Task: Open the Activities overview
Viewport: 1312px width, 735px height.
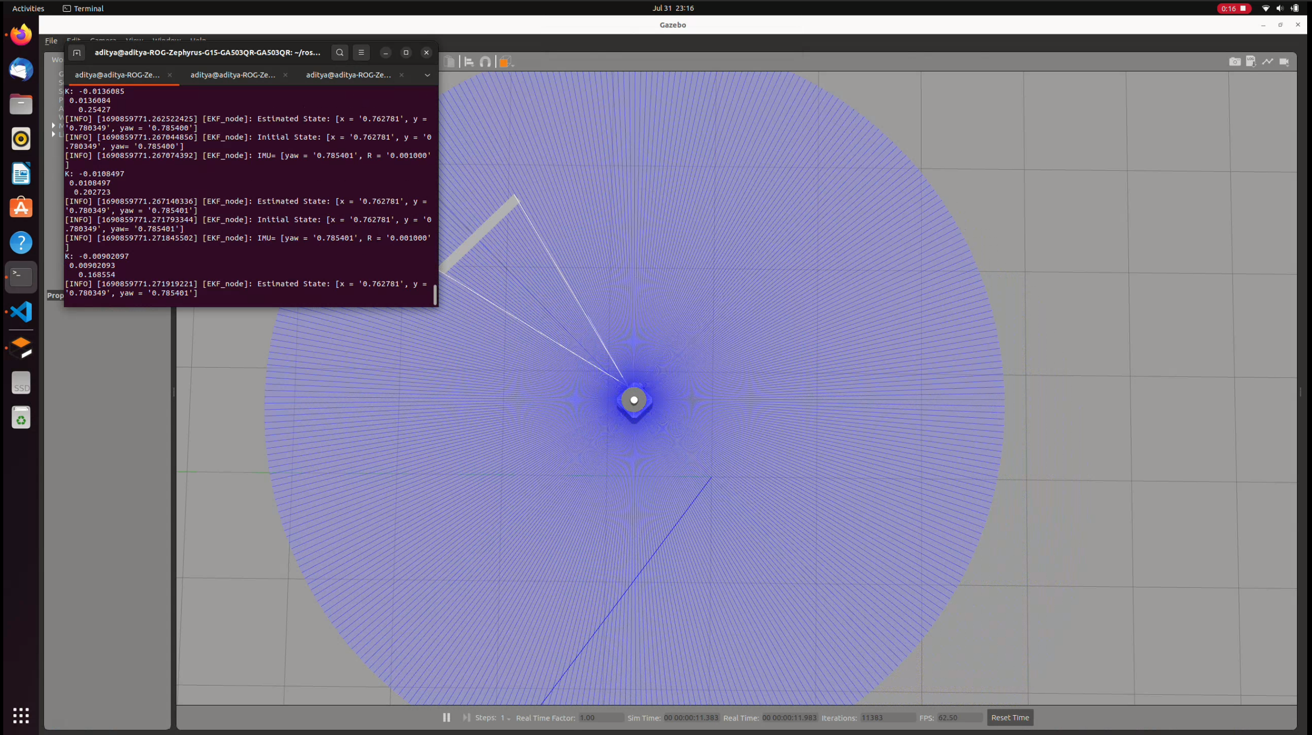Action: 28,8
